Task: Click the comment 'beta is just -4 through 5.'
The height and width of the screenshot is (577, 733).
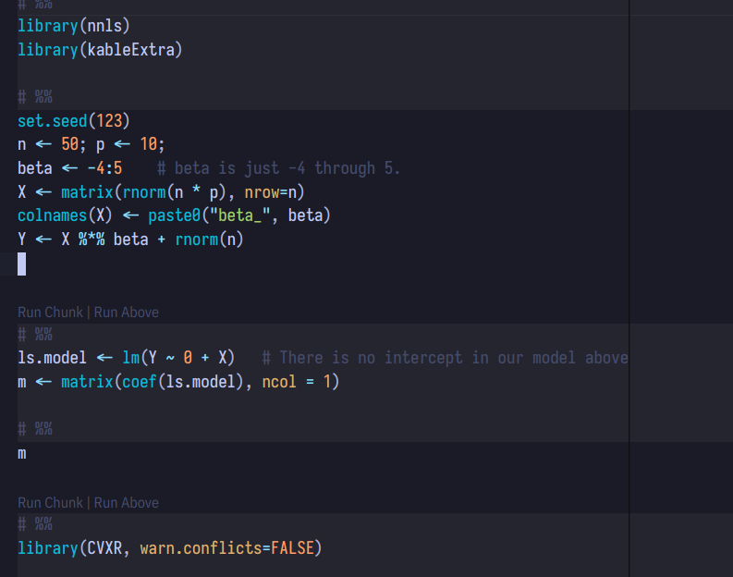Action: click(278, 168)
